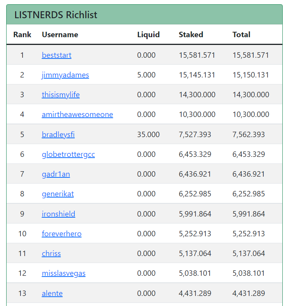Click jimmyadames liquid value 5.000
The image size is (287, 306).
point(146,75)
